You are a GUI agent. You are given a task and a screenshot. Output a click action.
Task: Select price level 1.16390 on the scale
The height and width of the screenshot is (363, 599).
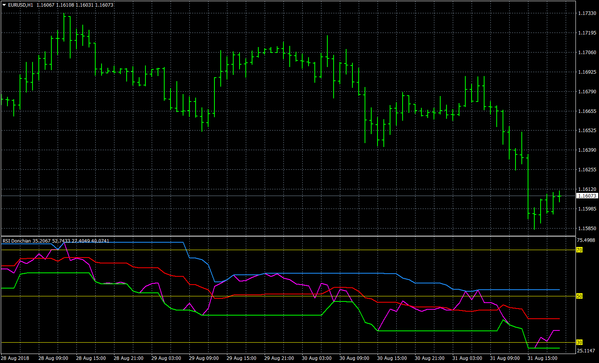click(x=587, y=150)
